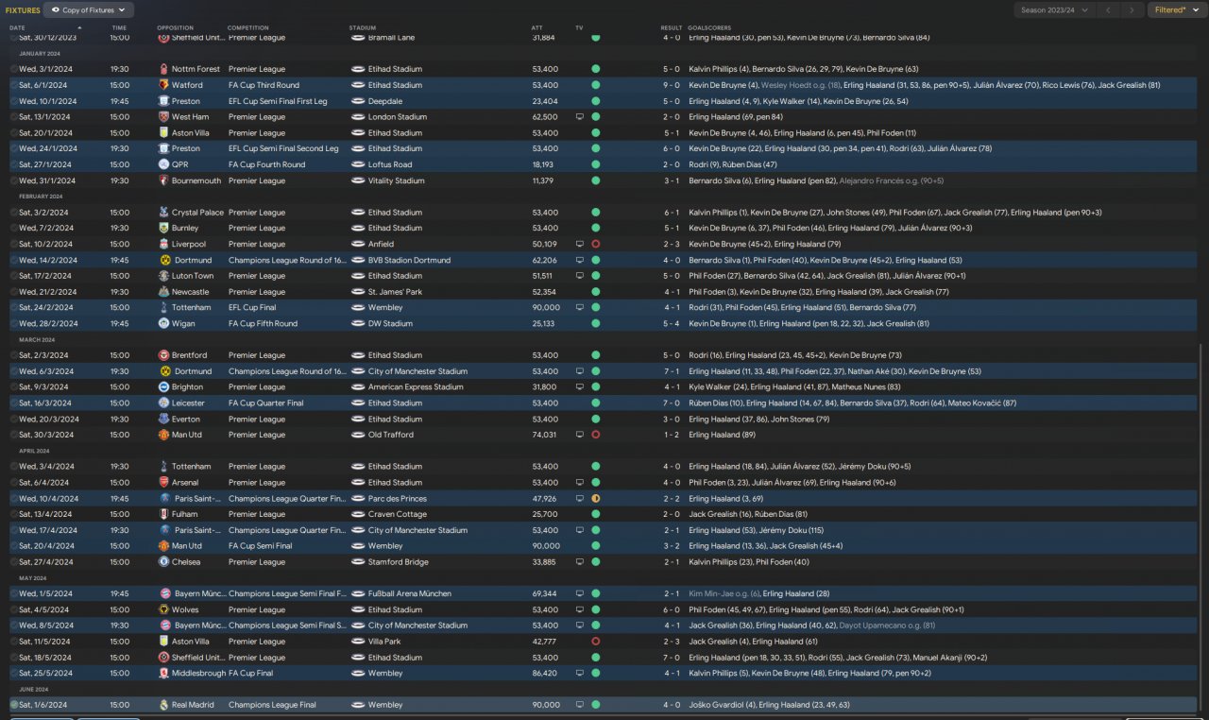Click the West Ham club badge
Screen dimensions: 1209x720
click(x=164, y=117)
